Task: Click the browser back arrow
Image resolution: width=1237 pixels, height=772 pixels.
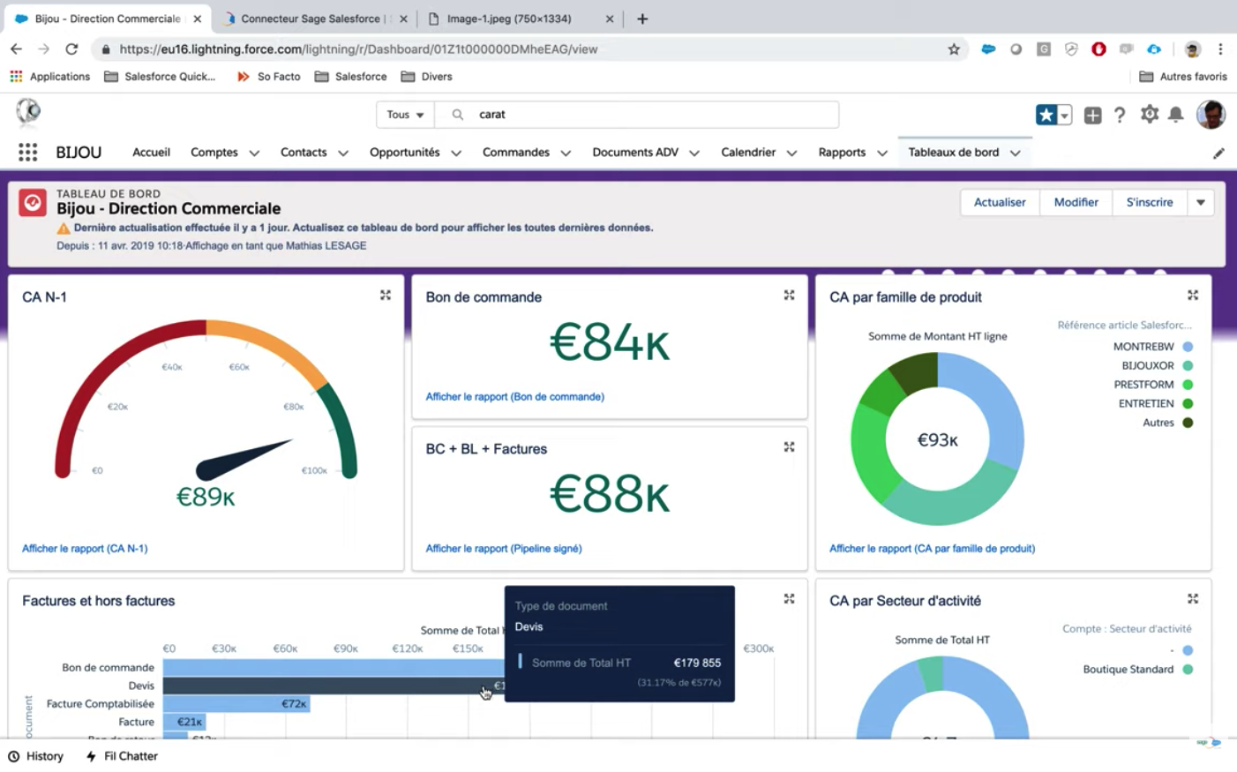Action: tap(16, 49)
